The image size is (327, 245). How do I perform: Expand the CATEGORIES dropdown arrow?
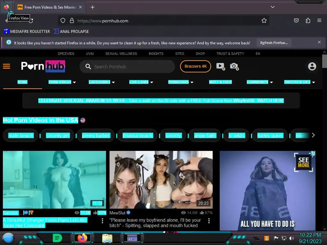click(x=113, y=82)
